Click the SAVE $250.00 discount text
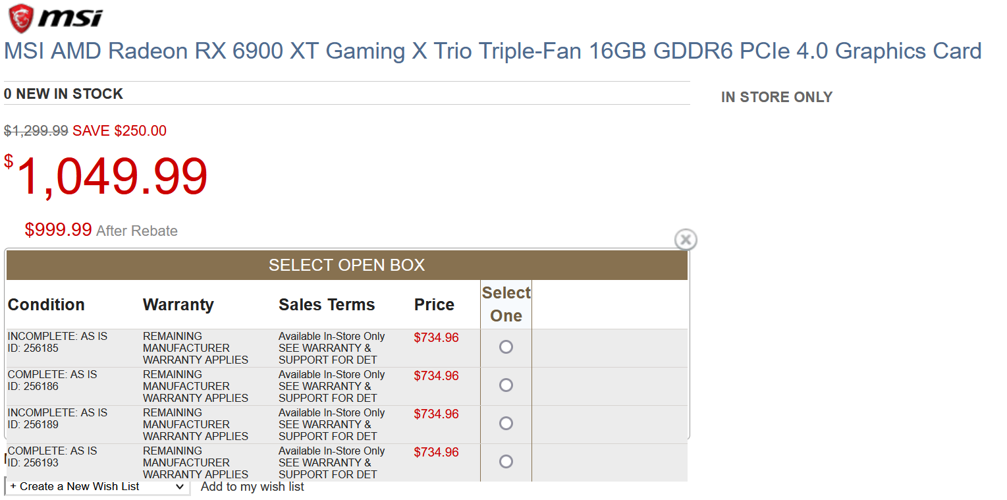The height and width of the screenshot is (500, 1007). [x=119, y=131]
